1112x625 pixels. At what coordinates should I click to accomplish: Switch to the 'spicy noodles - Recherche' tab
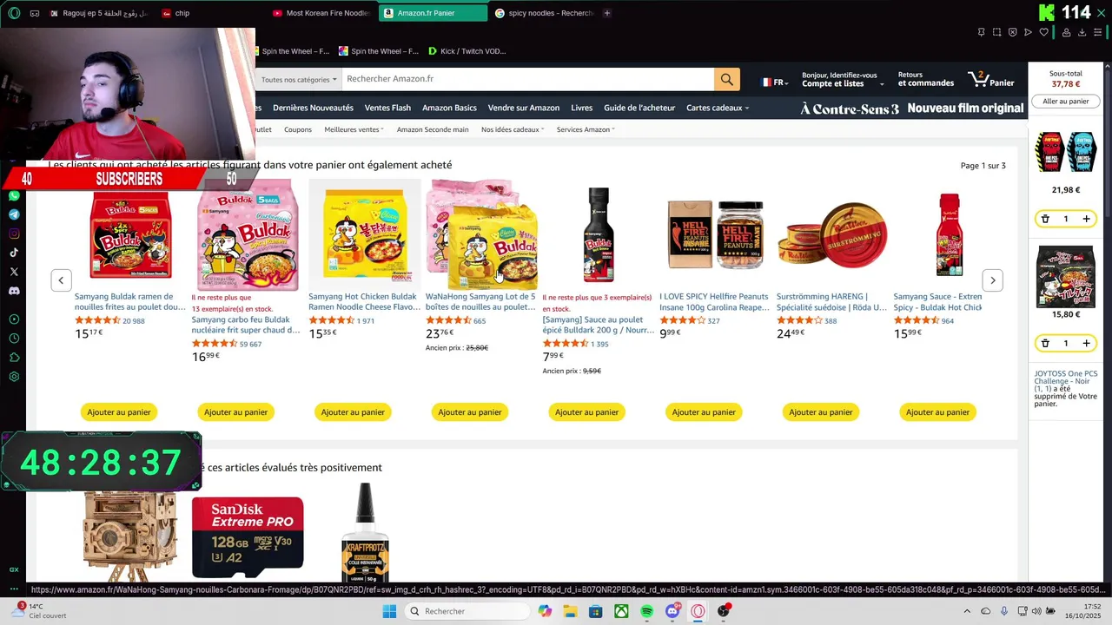pyautogui.click(x=544, y=13)
